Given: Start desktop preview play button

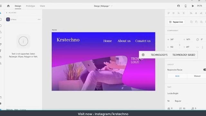Looking at the screenshot, I should pos(193,6).
